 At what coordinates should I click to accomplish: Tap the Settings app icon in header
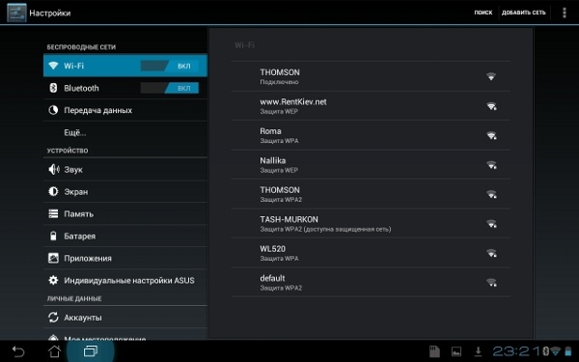16,13
